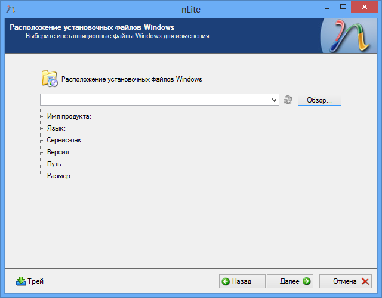Click the refresh arrows icon next to path box
Viewport: 382px width, 298px height.
288,100
